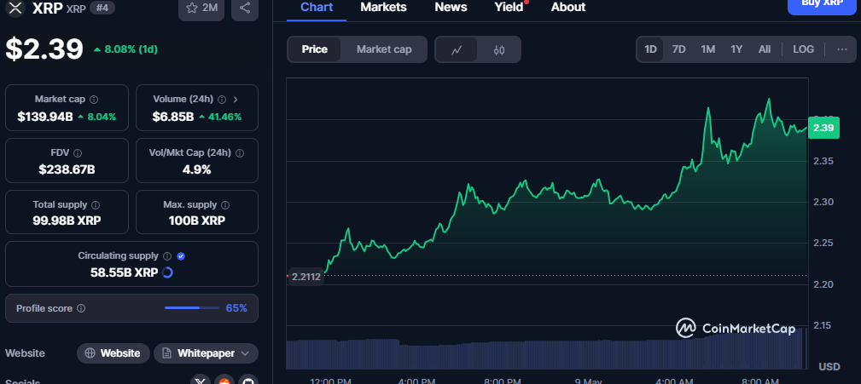Screen dimensions: 861x384
Task: Select the 1M time range
Action: tap(707, 49)
